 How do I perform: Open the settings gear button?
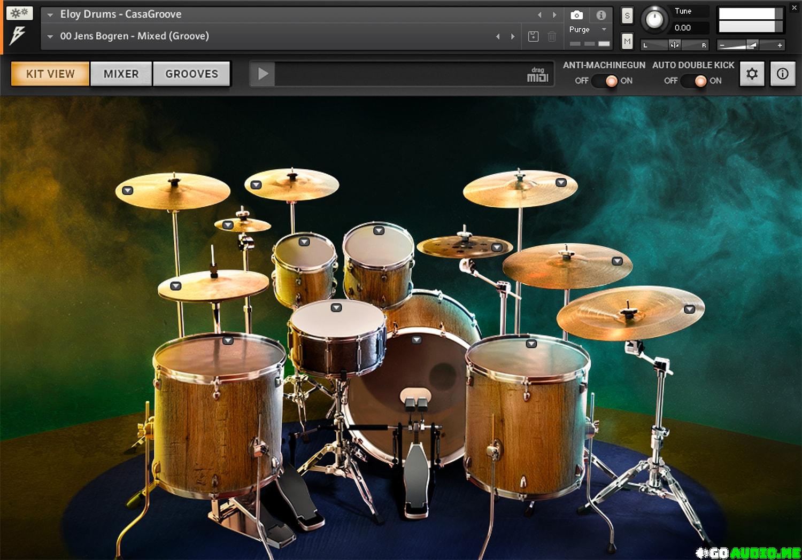click(x=752, y=74)
